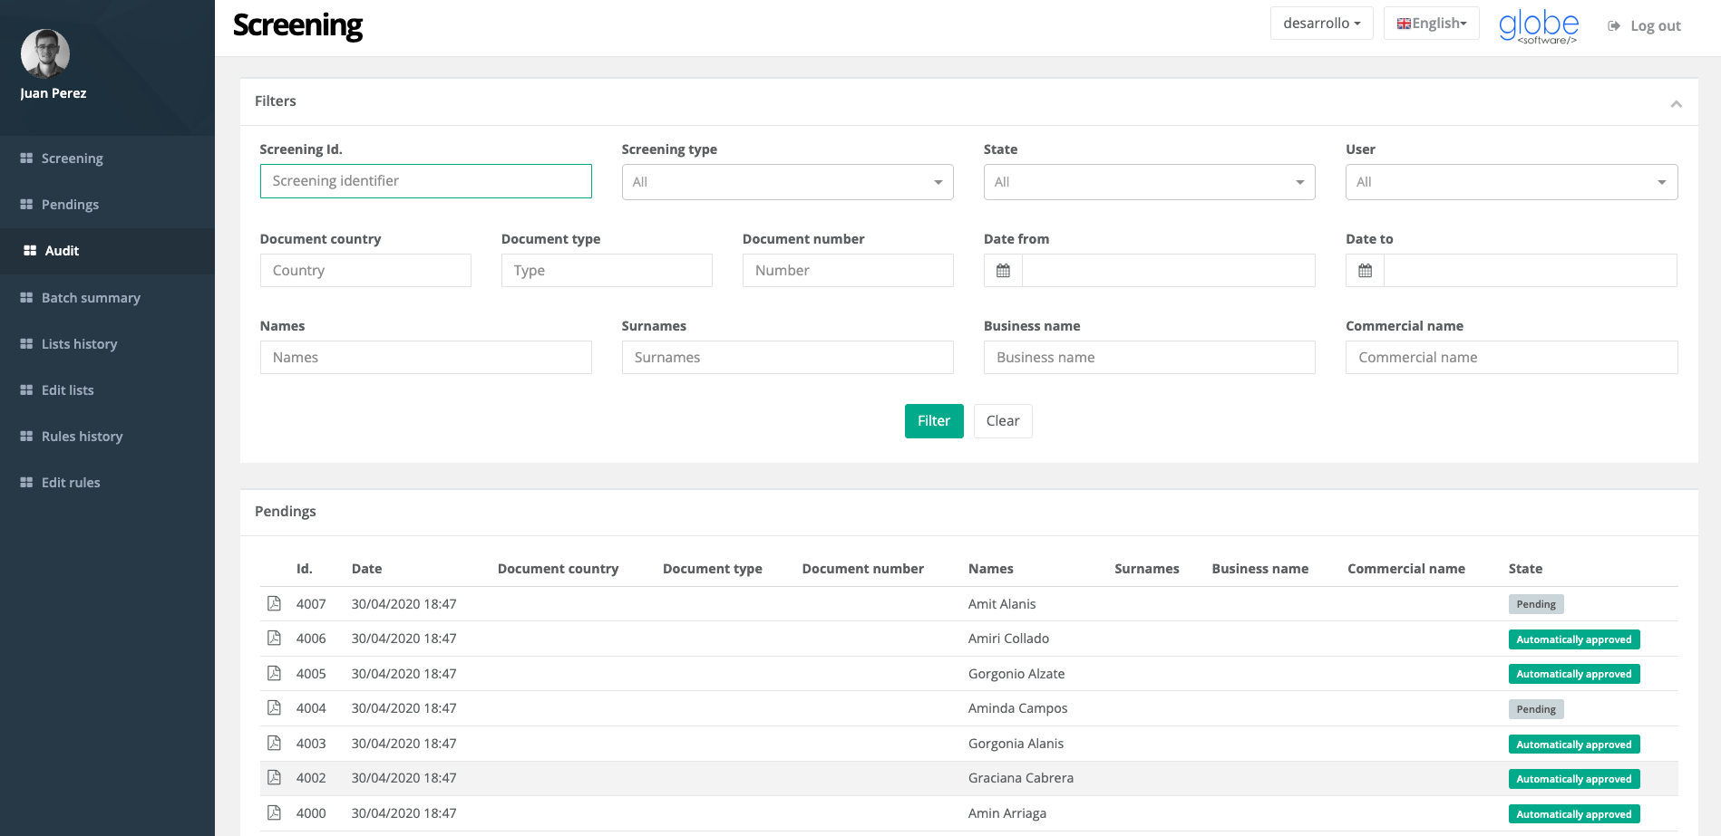Click the Globe software logo
The width and height of the screenshot is (1721, 836).
click(1539, 26)
